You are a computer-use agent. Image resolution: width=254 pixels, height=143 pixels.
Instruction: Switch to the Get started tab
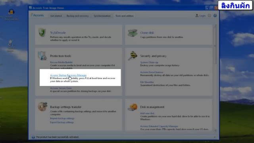pos(56,16)
